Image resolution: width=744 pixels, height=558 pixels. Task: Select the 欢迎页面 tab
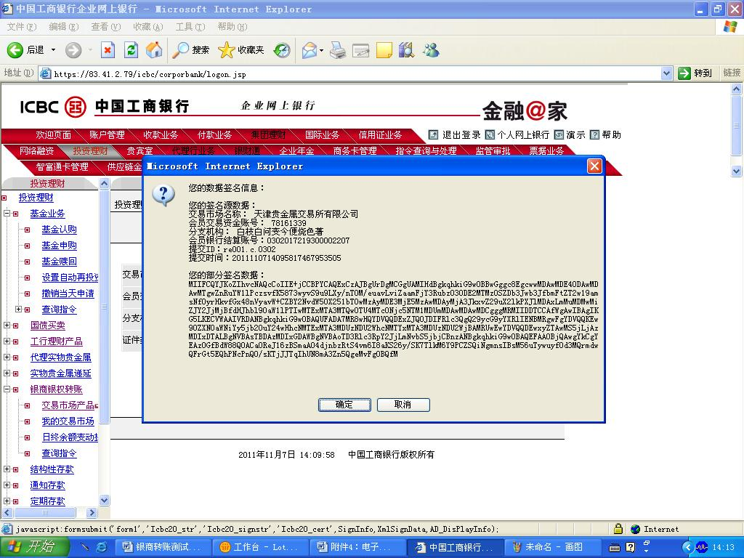tap(54, 134)
